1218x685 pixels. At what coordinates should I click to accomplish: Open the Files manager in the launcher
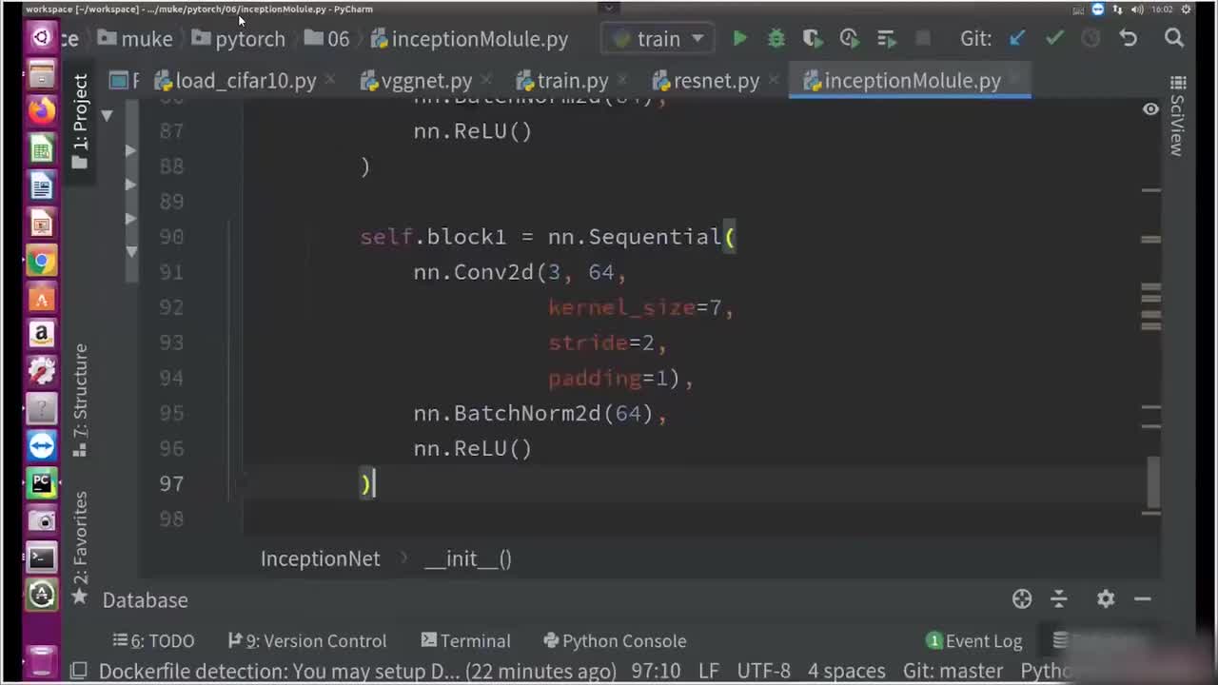pos(41,75)
